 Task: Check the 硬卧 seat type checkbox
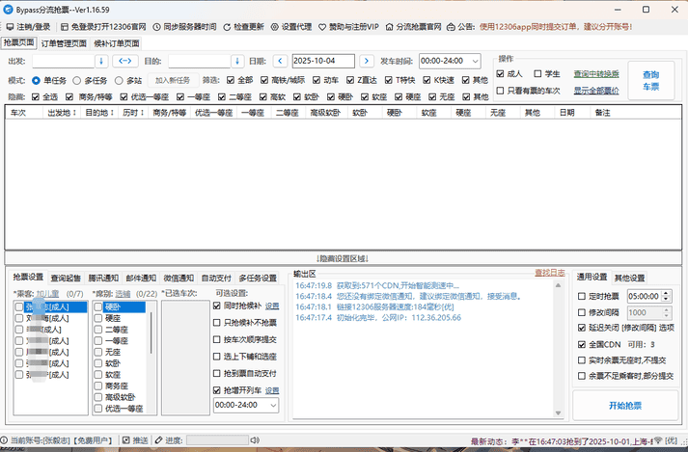(98, 306)
